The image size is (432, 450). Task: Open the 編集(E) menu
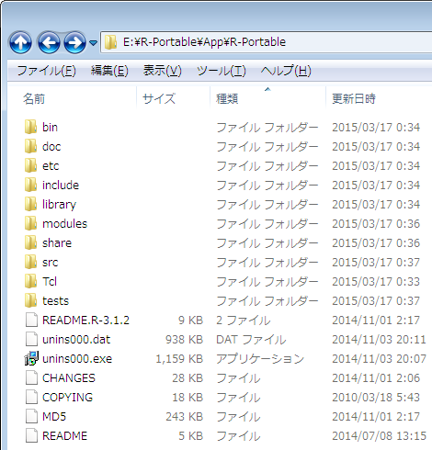coord(109,71)
